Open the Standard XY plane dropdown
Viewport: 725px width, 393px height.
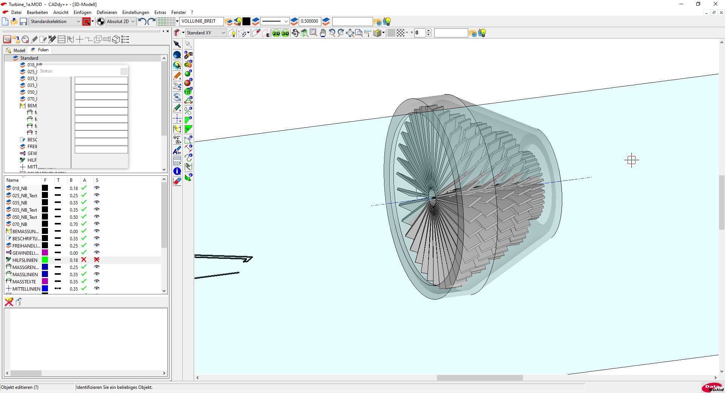(223, 33)
